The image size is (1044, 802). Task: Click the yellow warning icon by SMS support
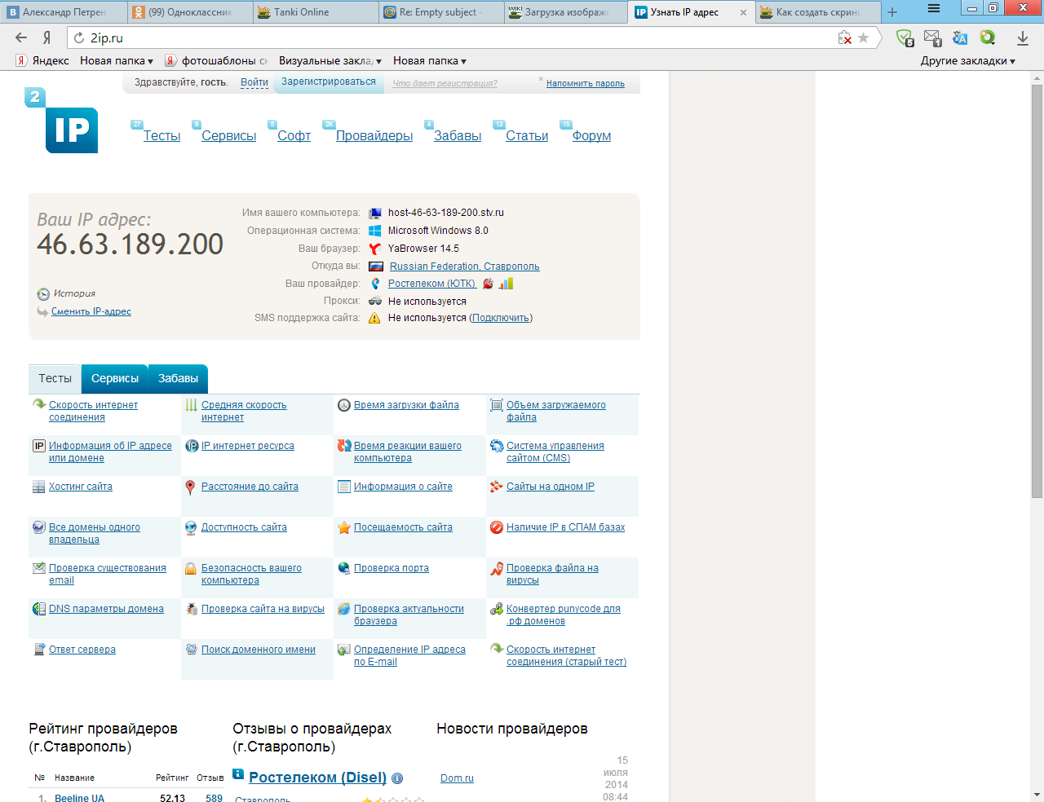click(x=374, y=318)
